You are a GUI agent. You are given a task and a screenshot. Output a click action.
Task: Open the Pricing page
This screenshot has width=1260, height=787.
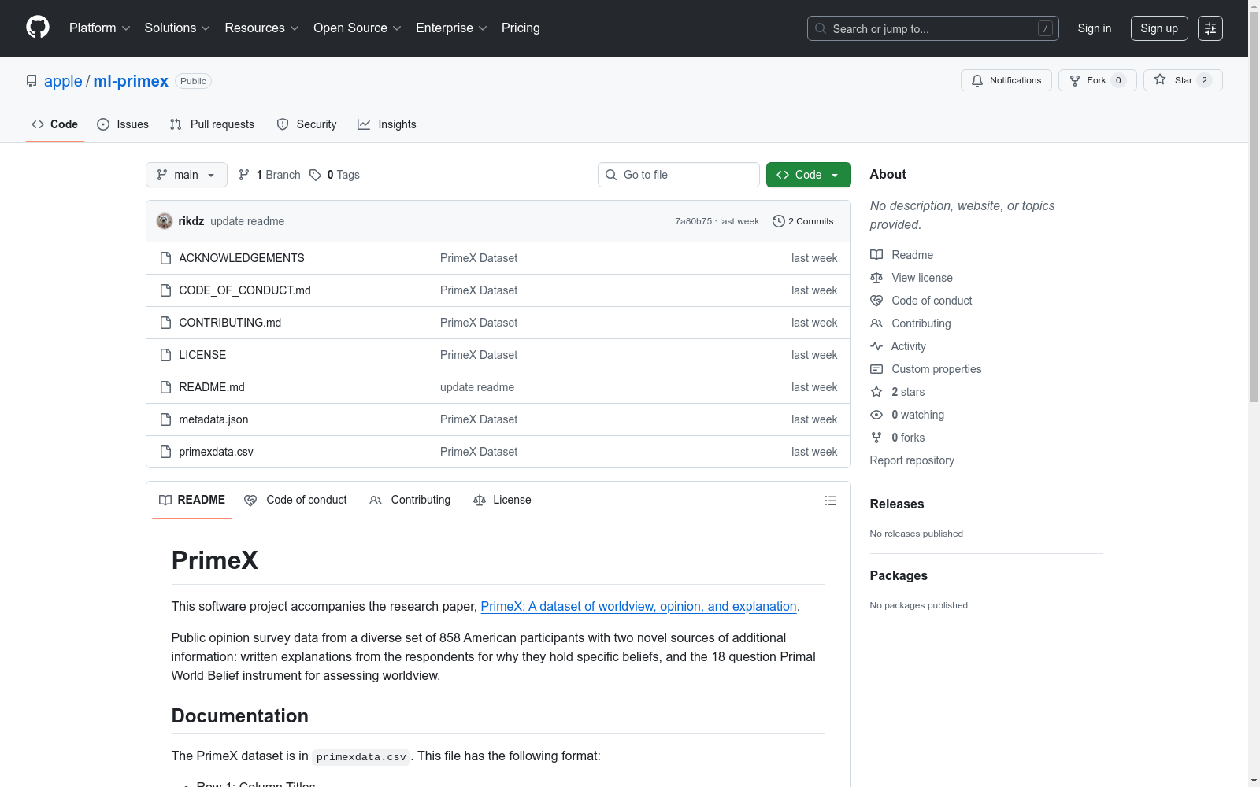click(521, 28)
